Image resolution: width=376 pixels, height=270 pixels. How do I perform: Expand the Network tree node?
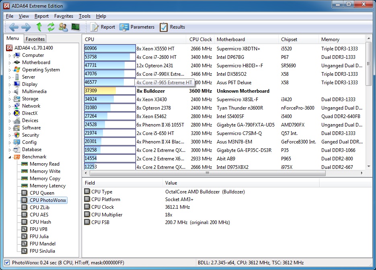(10, 106)
